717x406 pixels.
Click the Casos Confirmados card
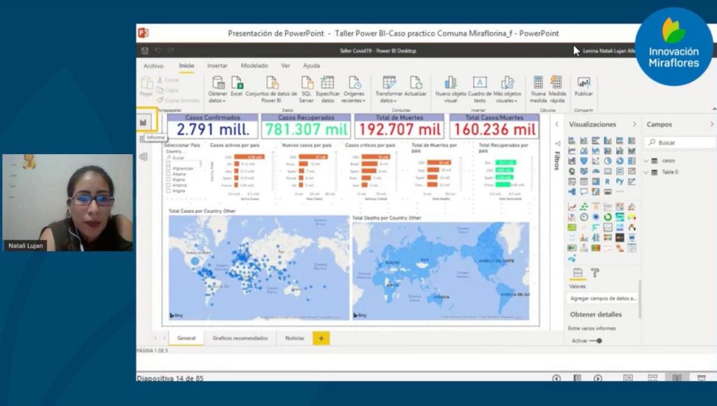213,126
